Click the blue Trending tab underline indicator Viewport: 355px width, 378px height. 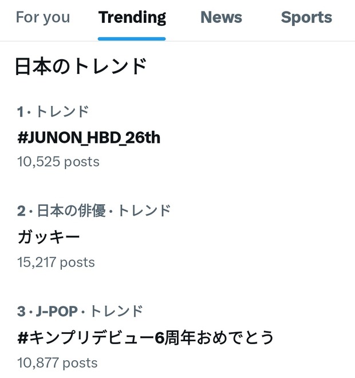132,39
